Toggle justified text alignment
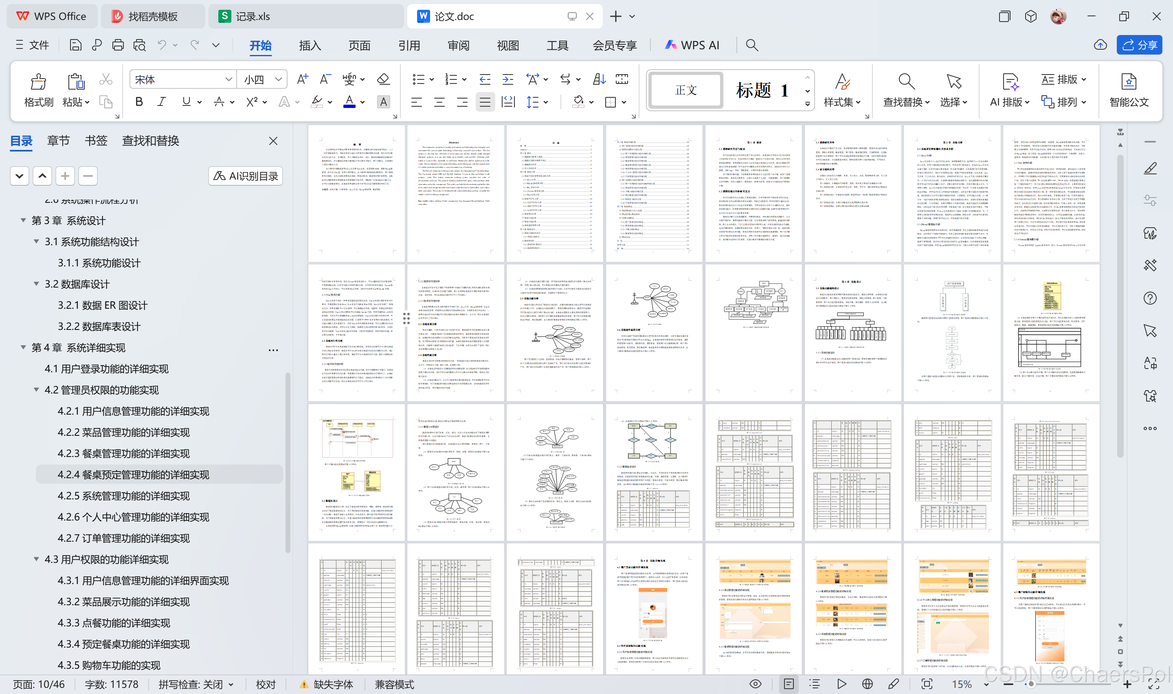Viewport: 1173px width, 694px height. (x=485, y=102)
